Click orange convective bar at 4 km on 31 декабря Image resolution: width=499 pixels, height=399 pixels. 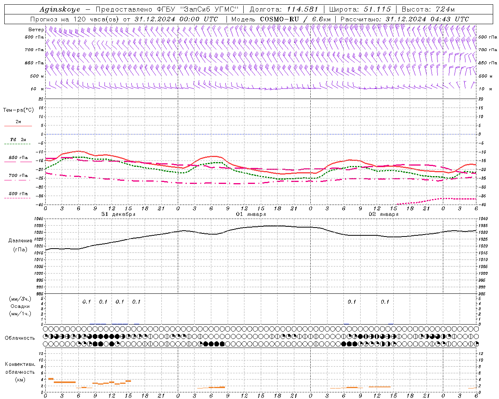(51, 379)
